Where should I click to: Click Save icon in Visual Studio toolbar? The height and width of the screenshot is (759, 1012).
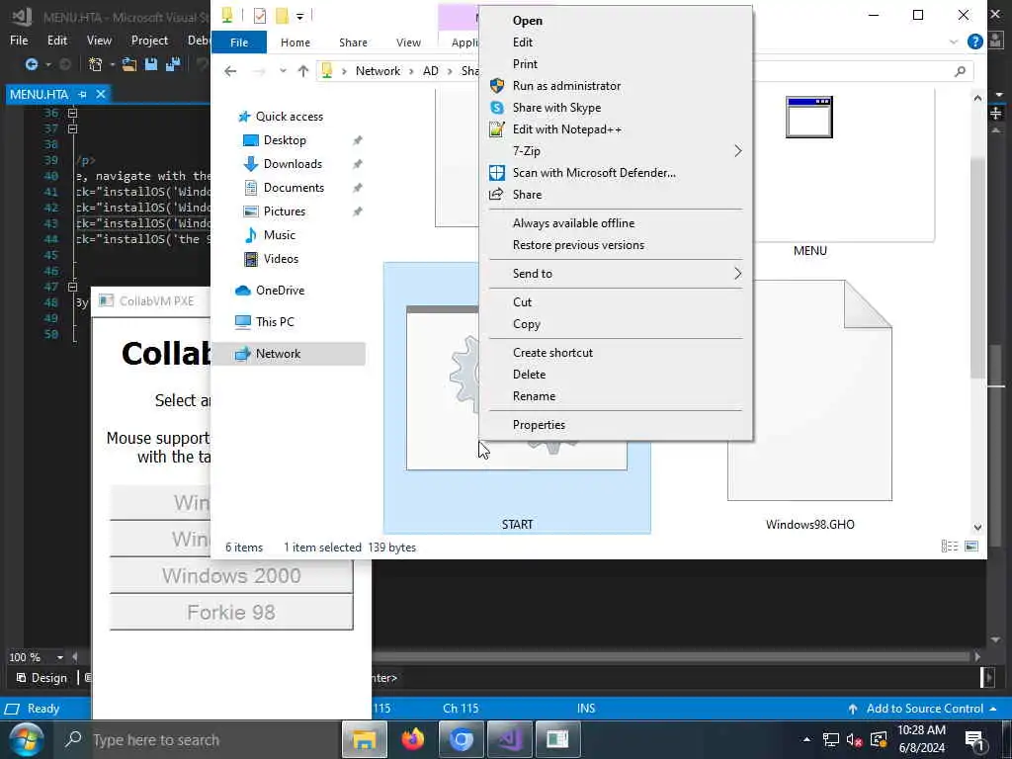tap(151, 64)
